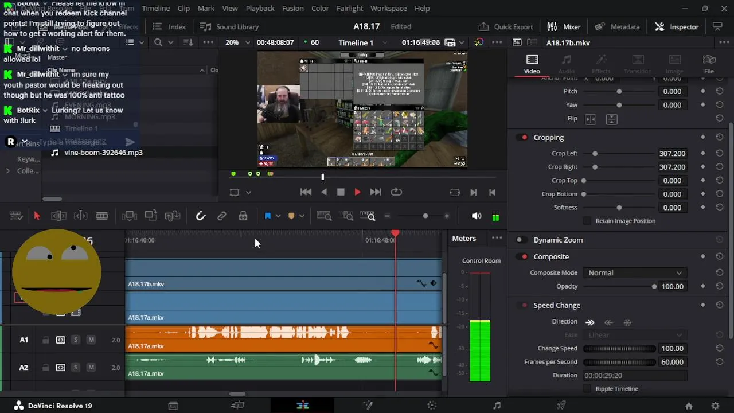
Task: Toggle the Inspector panel
Action: pos(677,26)
